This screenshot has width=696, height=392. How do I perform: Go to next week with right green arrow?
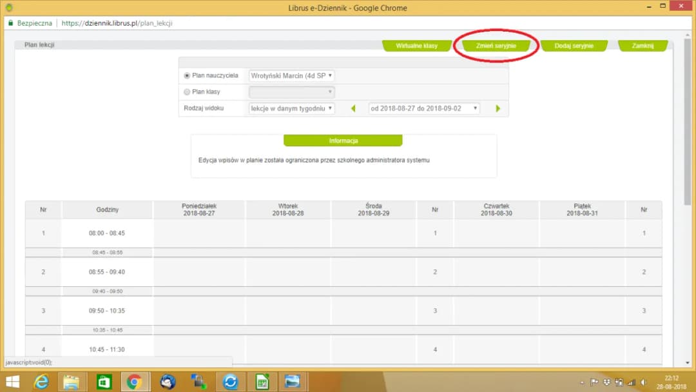498,108
